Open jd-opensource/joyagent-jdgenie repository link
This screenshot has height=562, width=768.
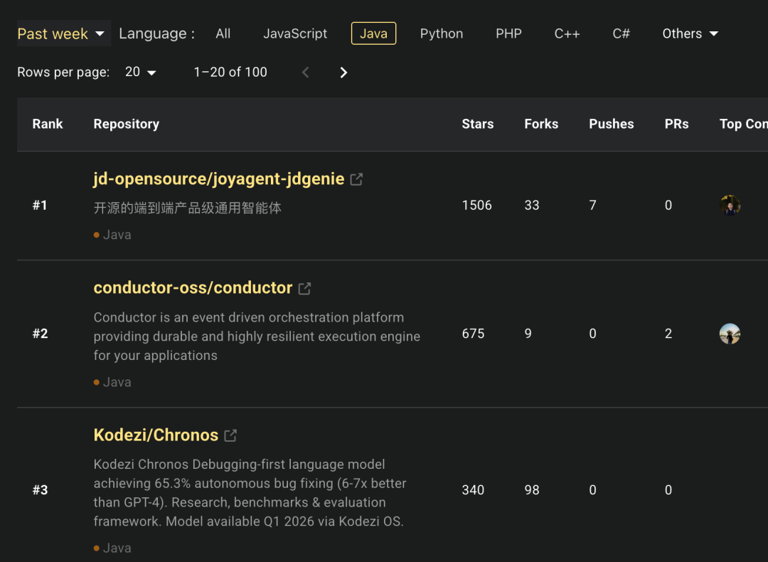(x=219, y=179)
